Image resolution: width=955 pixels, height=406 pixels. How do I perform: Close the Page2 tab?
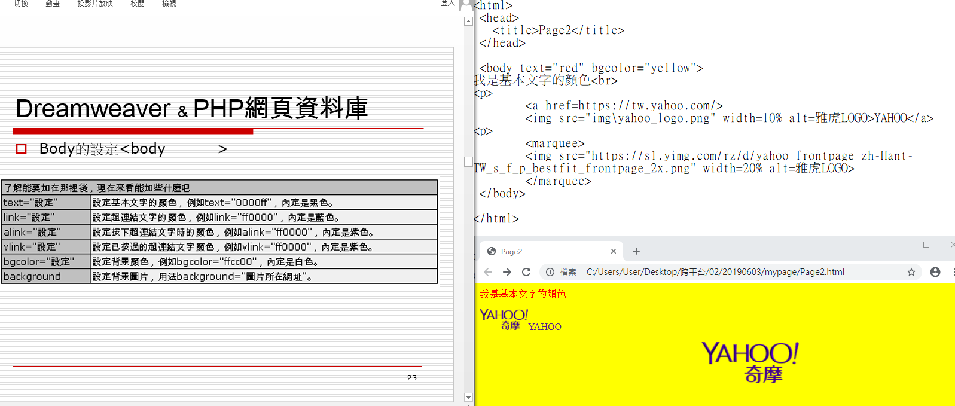pos(613,251)
